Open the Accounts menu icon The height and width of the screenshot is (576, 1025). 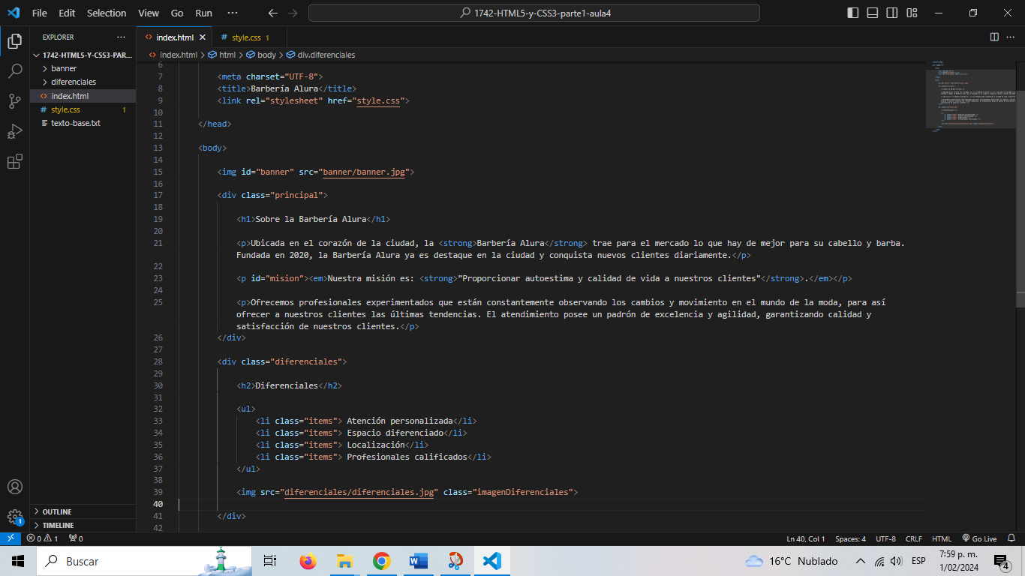tap(14, 487)
